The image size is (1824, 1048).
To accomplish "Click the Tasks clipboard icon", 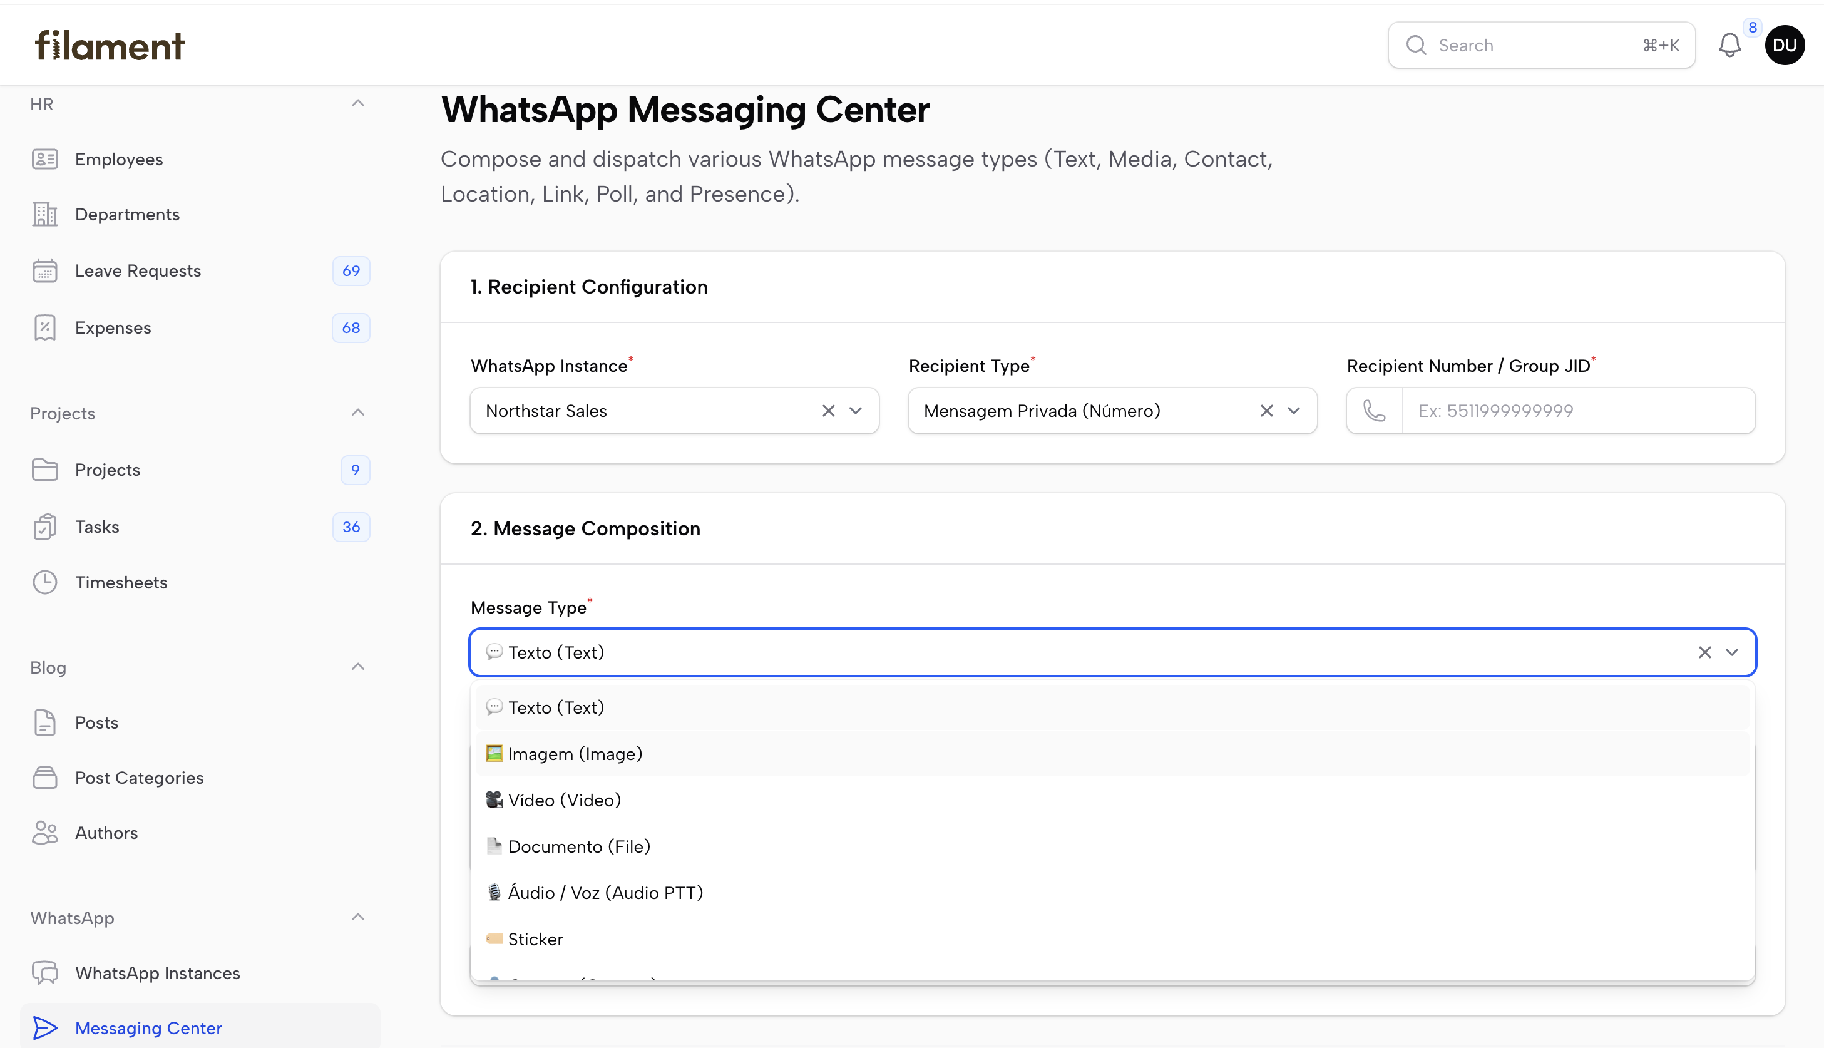I will (44, 526).
